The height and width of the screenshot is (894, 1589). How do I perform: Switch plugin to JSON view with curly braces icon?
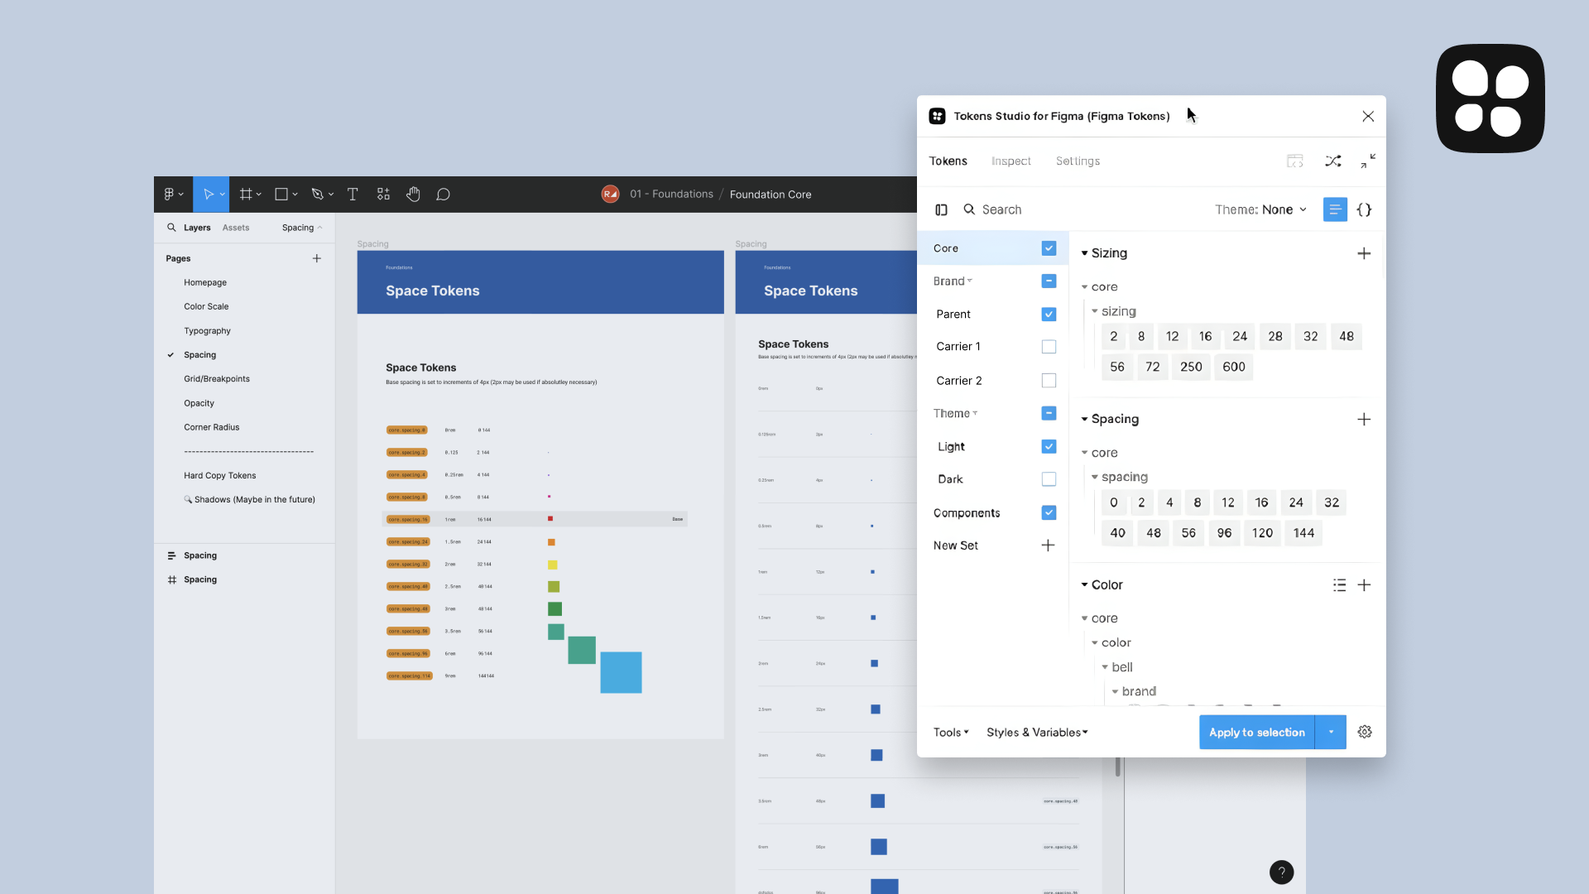click(x=1364, y=209)
